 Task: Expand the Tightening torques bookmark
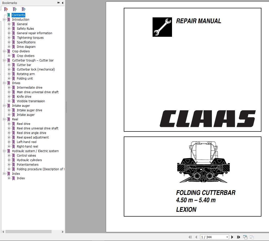(9, 38)
